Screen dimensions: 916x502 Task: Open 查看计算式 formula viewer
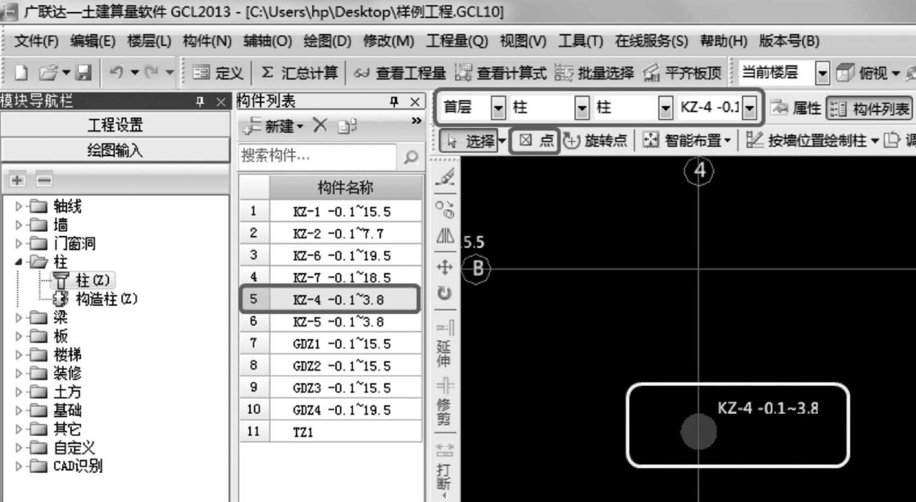point(500,73)
